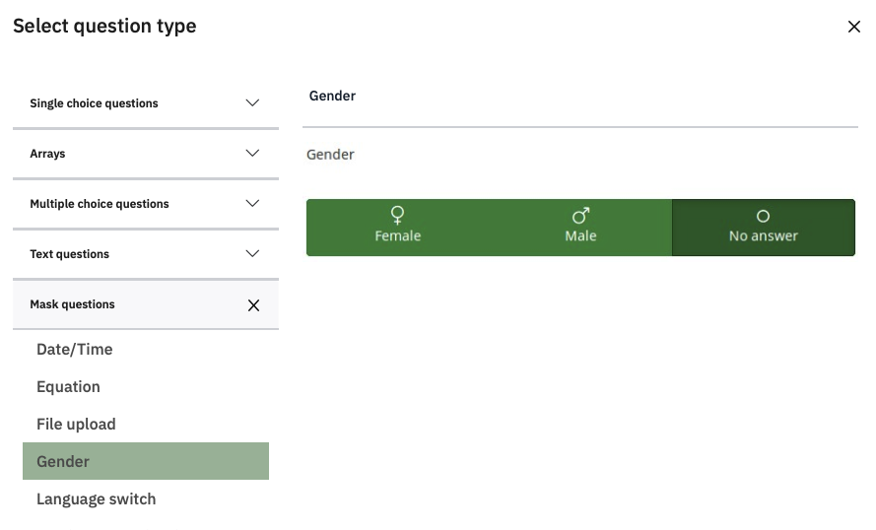876x530 pixels.
Task: Click the Mask questions section header
Action: point(73,304)
